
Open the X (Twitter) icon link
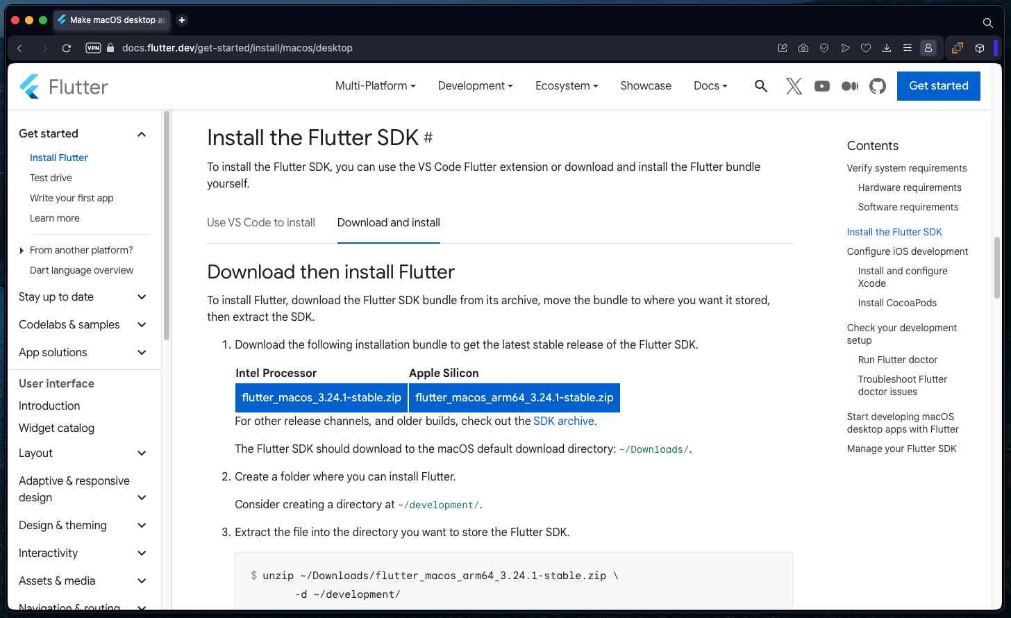click(794, 86)
